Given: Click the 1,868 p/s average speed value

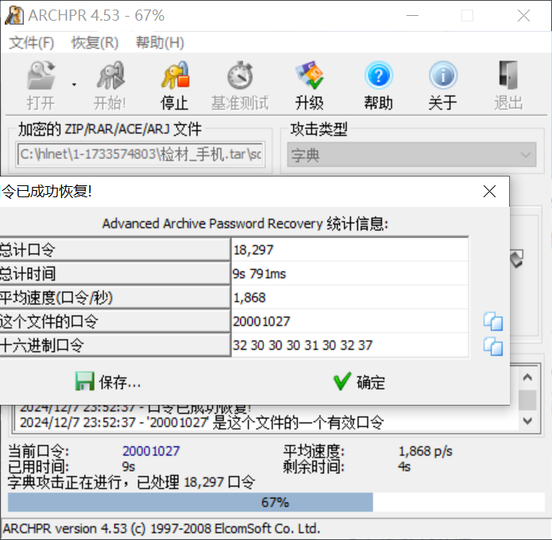Looking at the screenshot, I should coord(426,451).
